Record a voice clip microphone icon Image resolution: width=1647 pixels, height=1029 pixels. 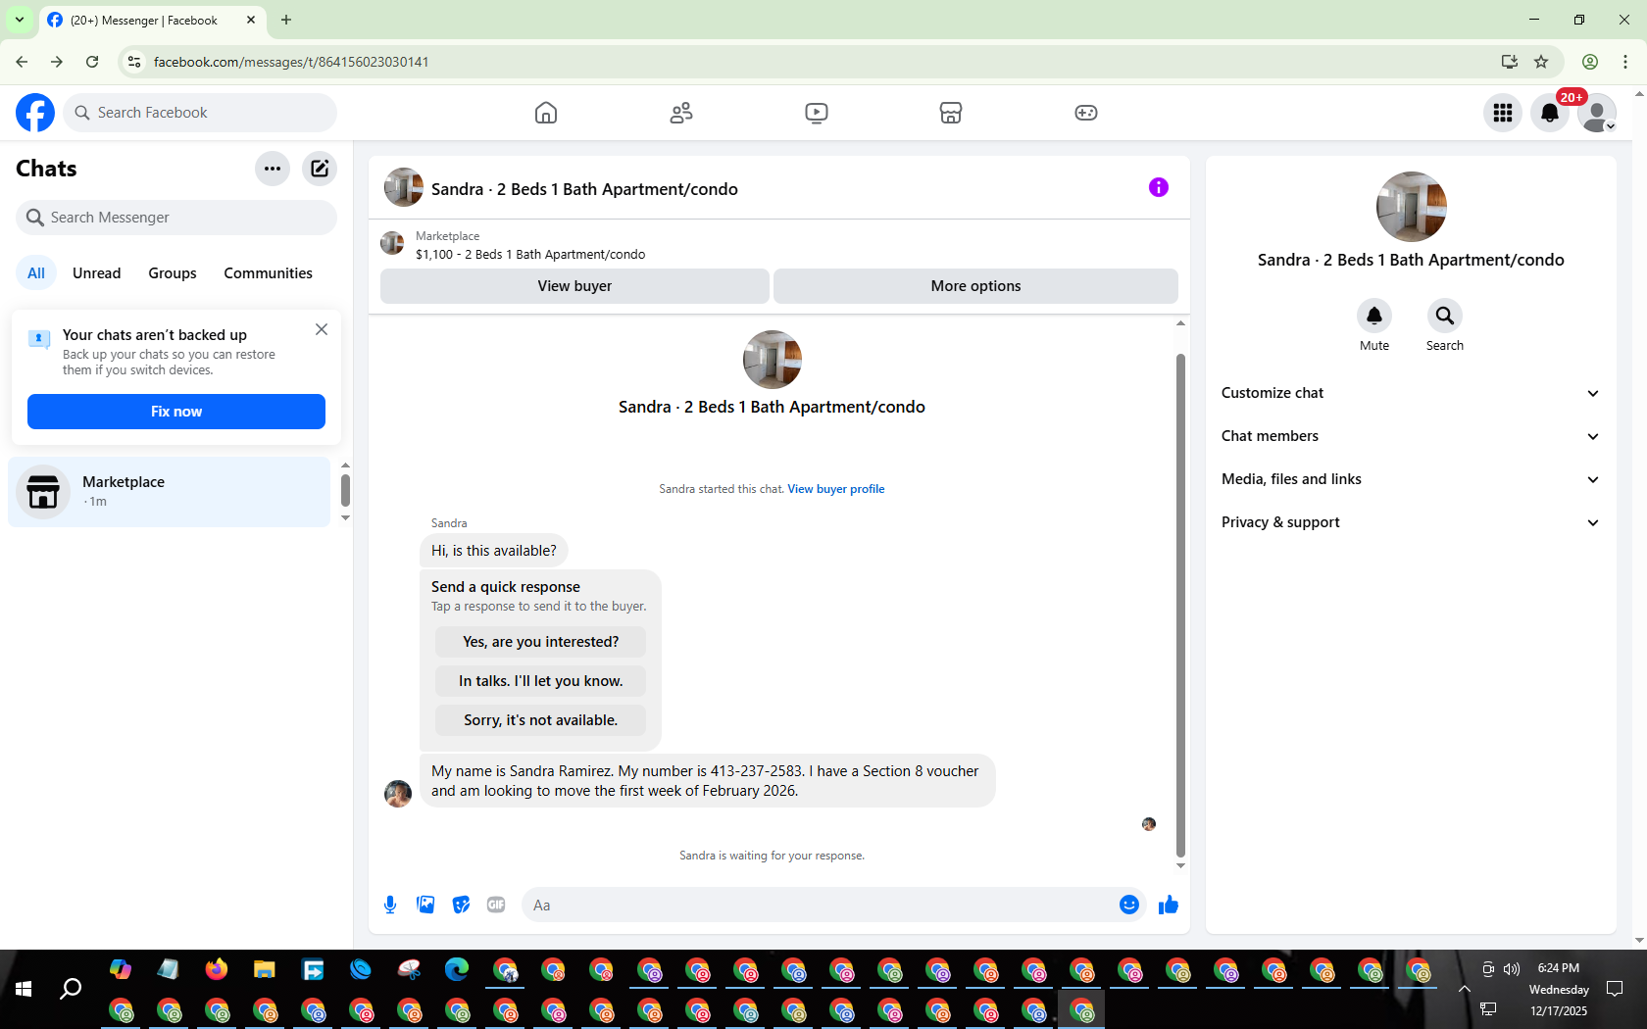(390, 905)
